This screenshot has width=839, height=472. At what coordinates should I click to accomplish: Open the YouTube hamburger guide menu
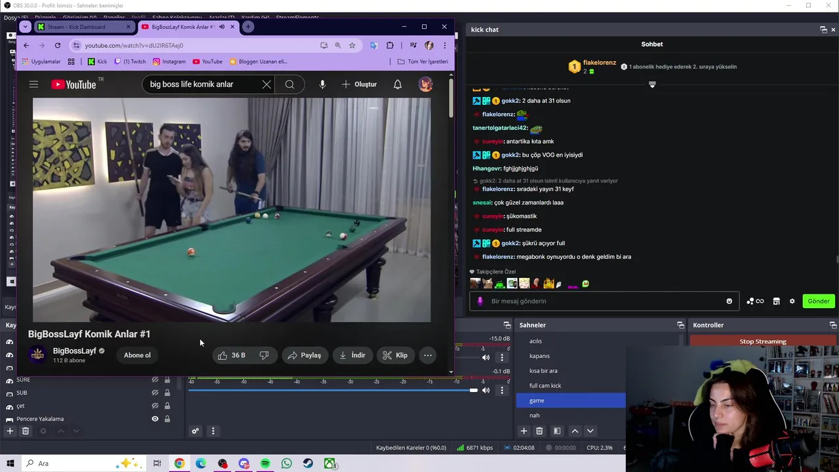click(x=33, y=84)
